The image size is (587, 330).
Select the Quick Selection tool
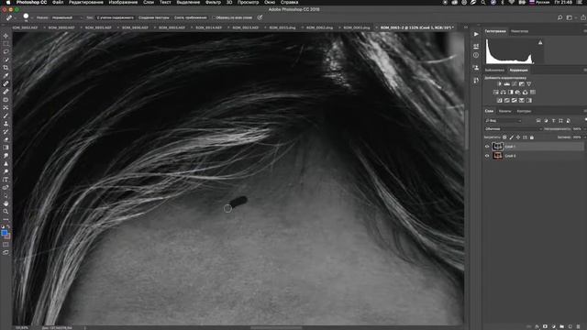[x=6, y=60]
